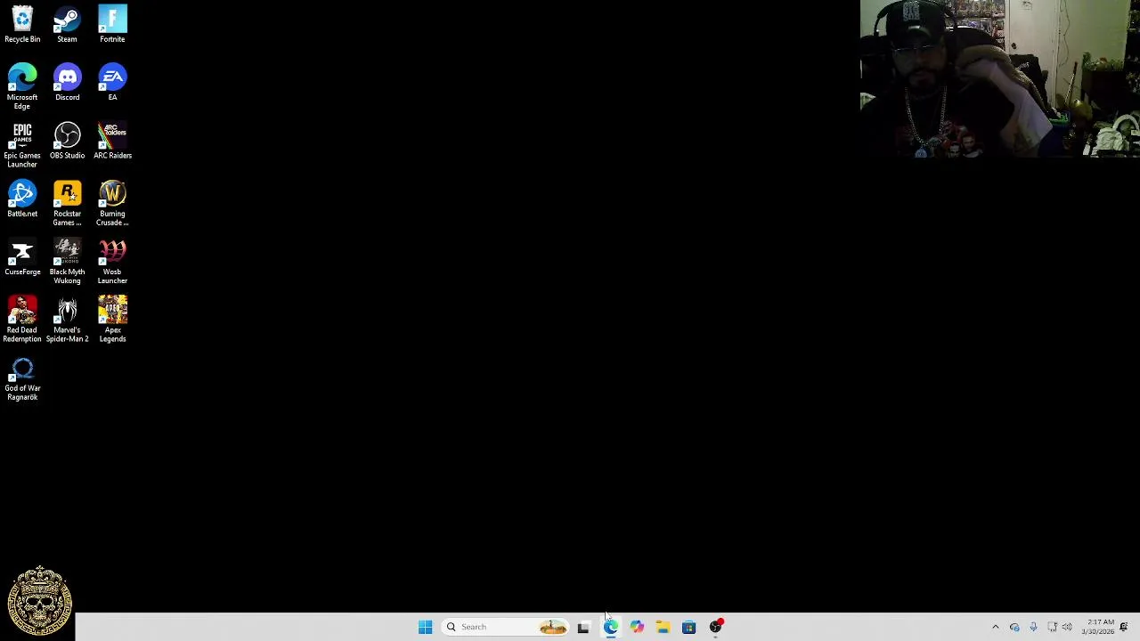Screen dimensions: 1140x641
Task: Click the search highlights image in Search box
Action: coord(552,627)
